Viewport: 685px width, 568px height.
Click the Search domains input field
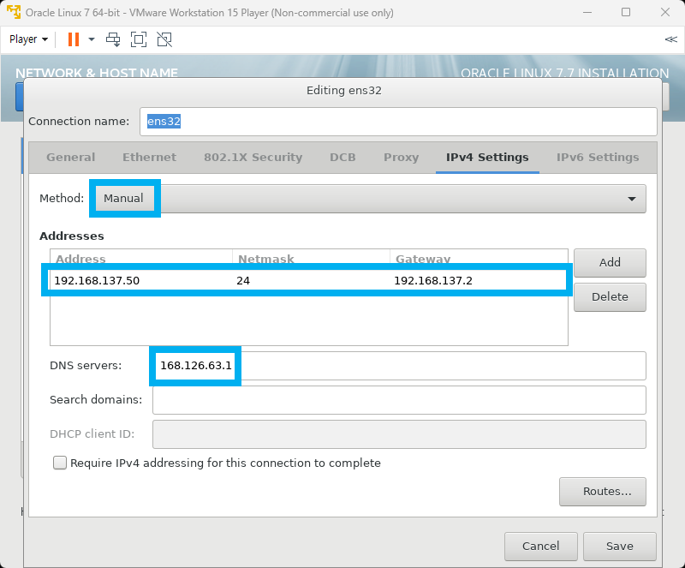click(399, 400)
